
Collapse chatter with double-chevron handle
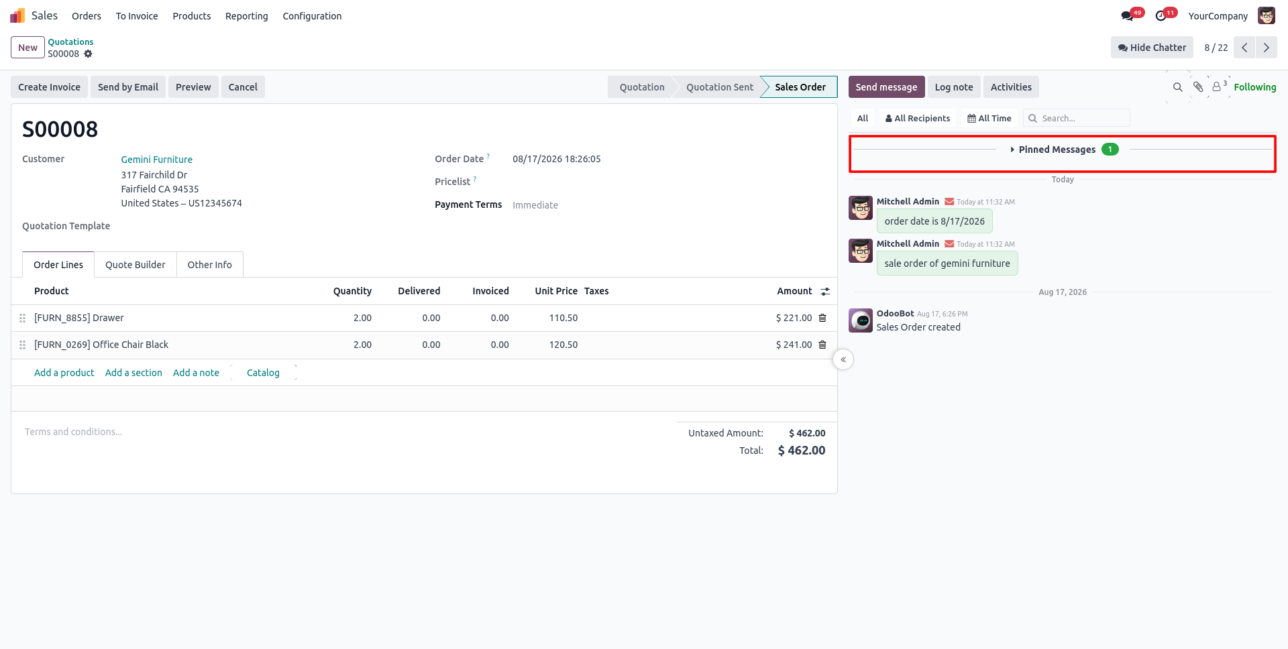843,360
